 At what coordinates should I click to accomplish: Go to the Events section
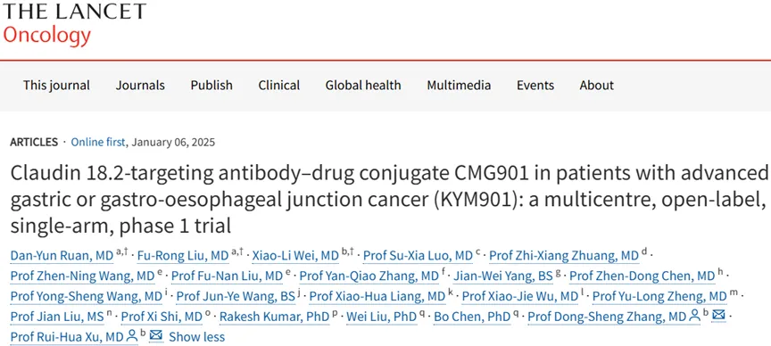(535, 85)
